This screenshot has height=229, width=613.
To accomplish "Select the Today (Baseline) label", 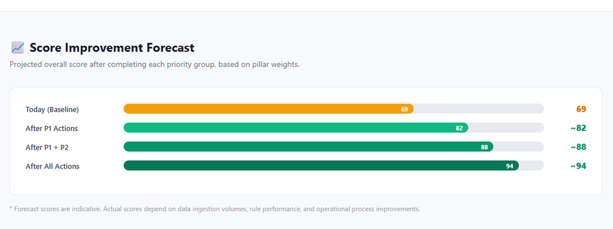I will (x=52, y=110).
